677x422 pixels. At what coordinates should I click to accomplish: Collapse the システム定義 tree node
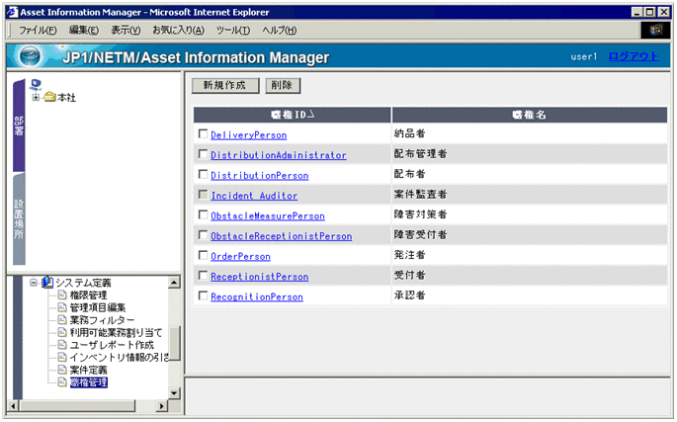click(34, 283)
